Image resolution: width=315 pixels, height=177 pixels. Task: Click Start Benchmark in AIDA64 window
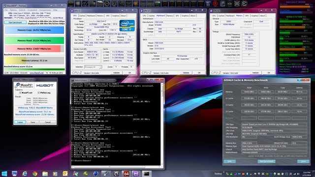pos(267,161)
